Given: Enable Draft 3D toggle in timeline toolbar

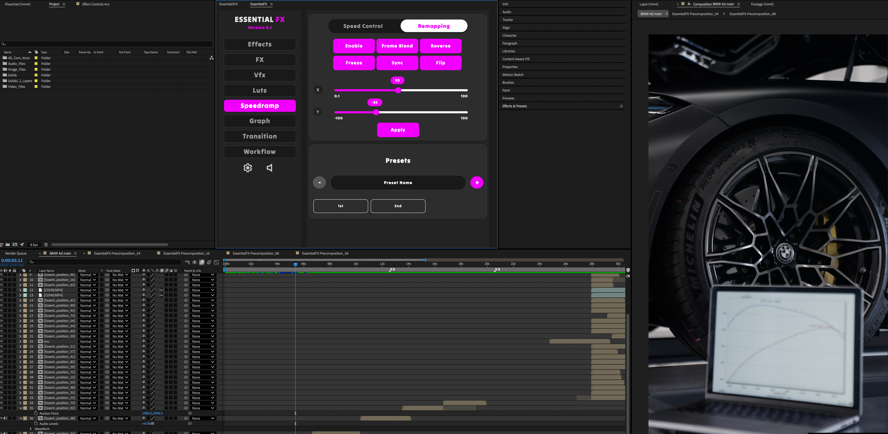Looking at the screenshot, I should [x=194, y=262].
